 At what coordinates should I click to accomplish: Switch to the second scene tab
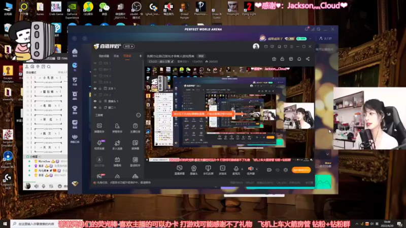(x=116, y=56)
